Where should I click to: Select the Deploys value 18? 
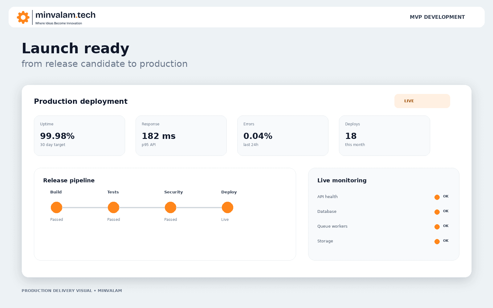[351, 136]
